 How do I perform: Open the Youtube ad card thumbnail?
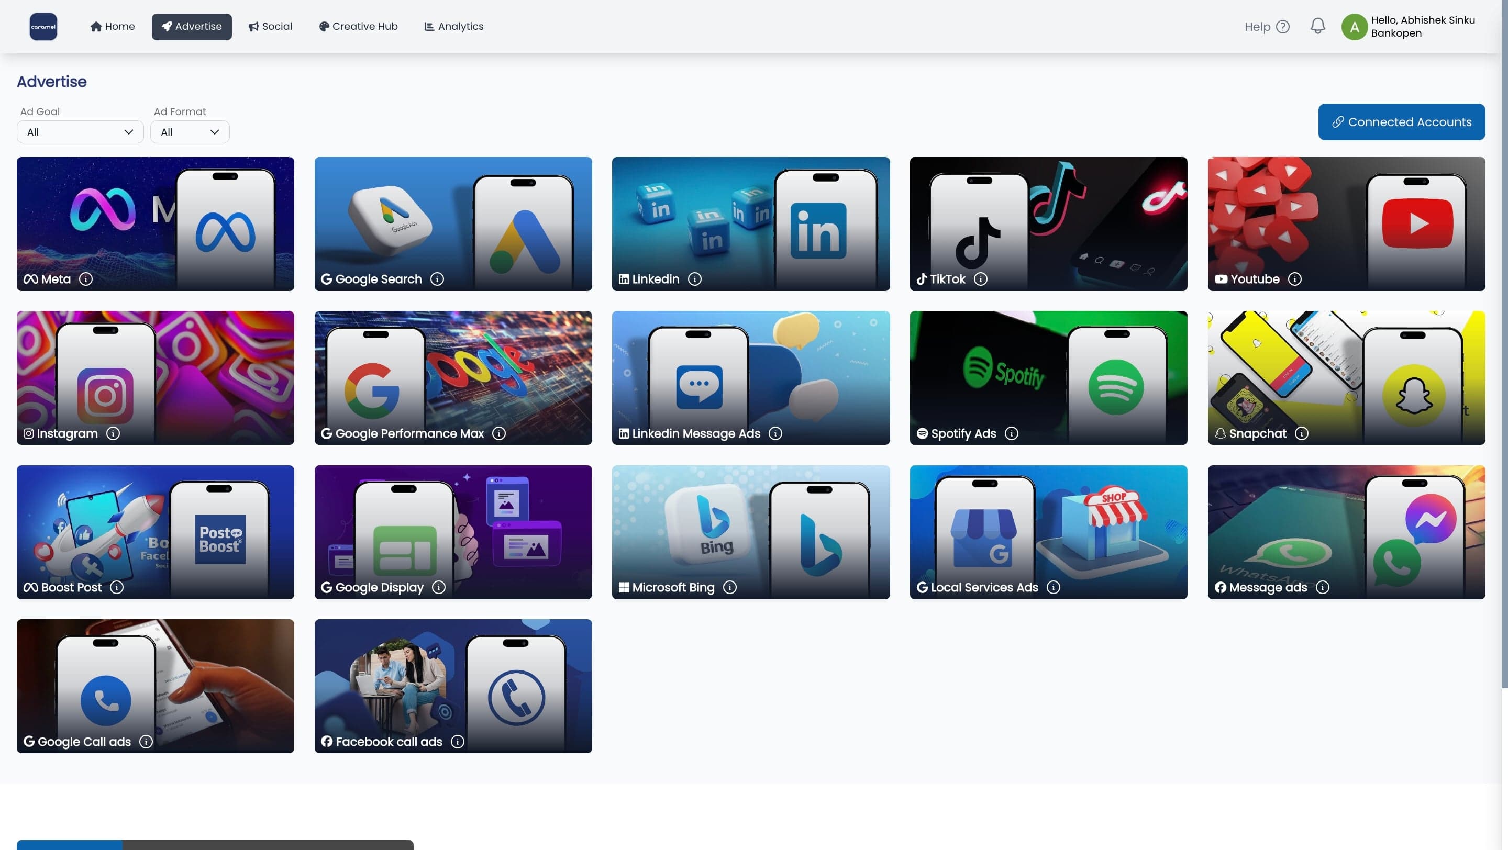(1346, 223)
